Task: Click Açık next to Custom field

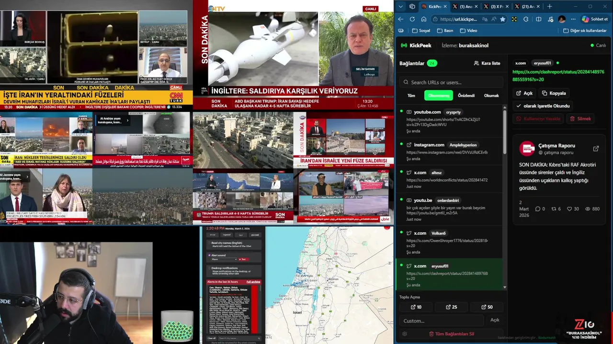Action: (x=495, y=320)
